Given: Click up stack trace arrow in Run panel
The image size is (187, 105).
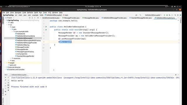Looking at the screenshot, I should [8, 78].
